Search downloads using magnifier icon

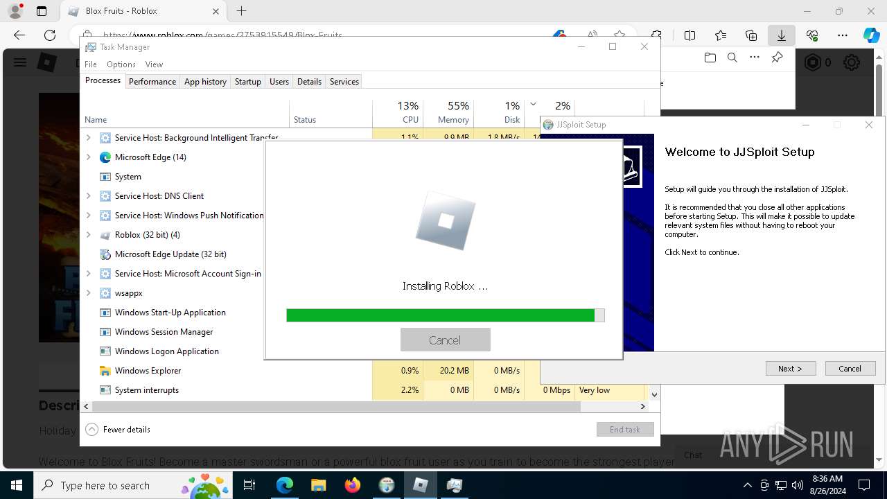(x=732, y=58)
